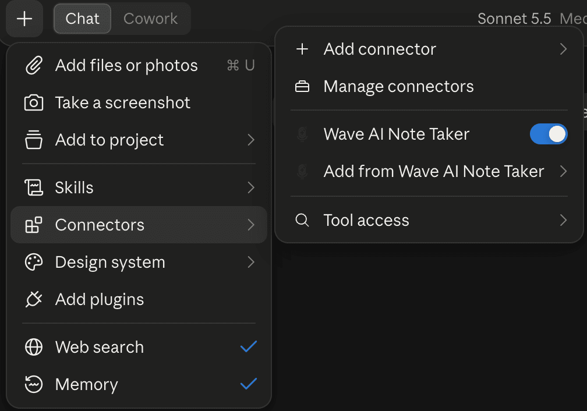This screenshot has width=587, height=411.
Task: Open the Sonnet 5.5 model selector
Action: (514, 19)
